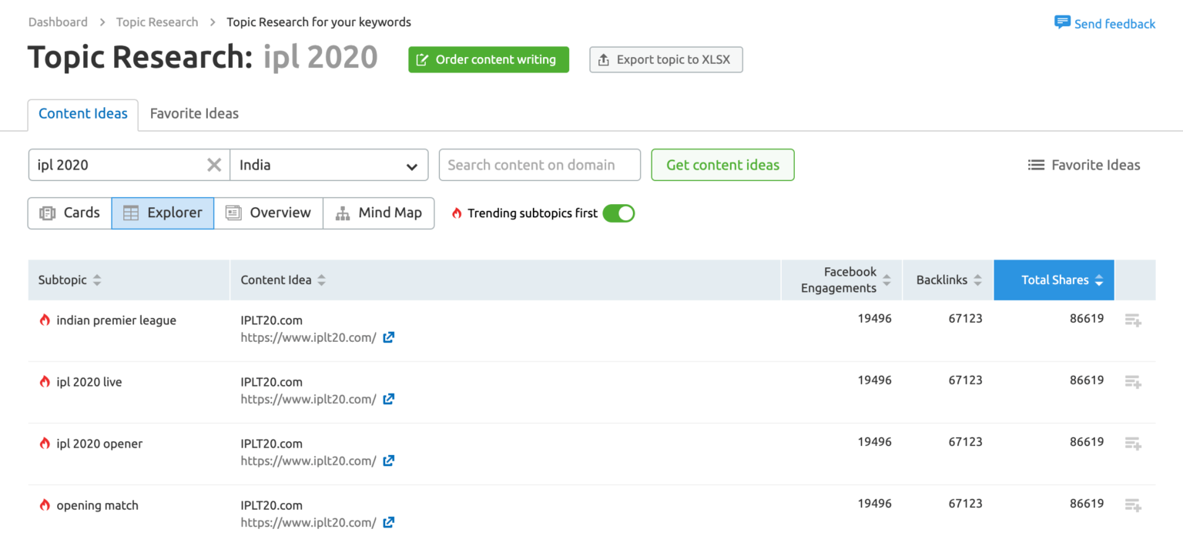1183x546 pixels.
Task: Select the Overview view icon
Action: (233, 213)
